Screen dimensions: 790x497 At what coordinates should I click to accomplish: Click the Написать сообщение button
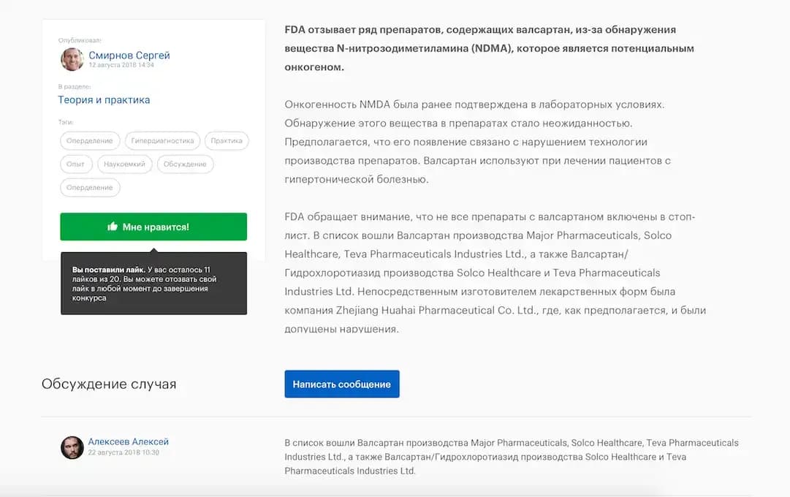coord(341,384)
